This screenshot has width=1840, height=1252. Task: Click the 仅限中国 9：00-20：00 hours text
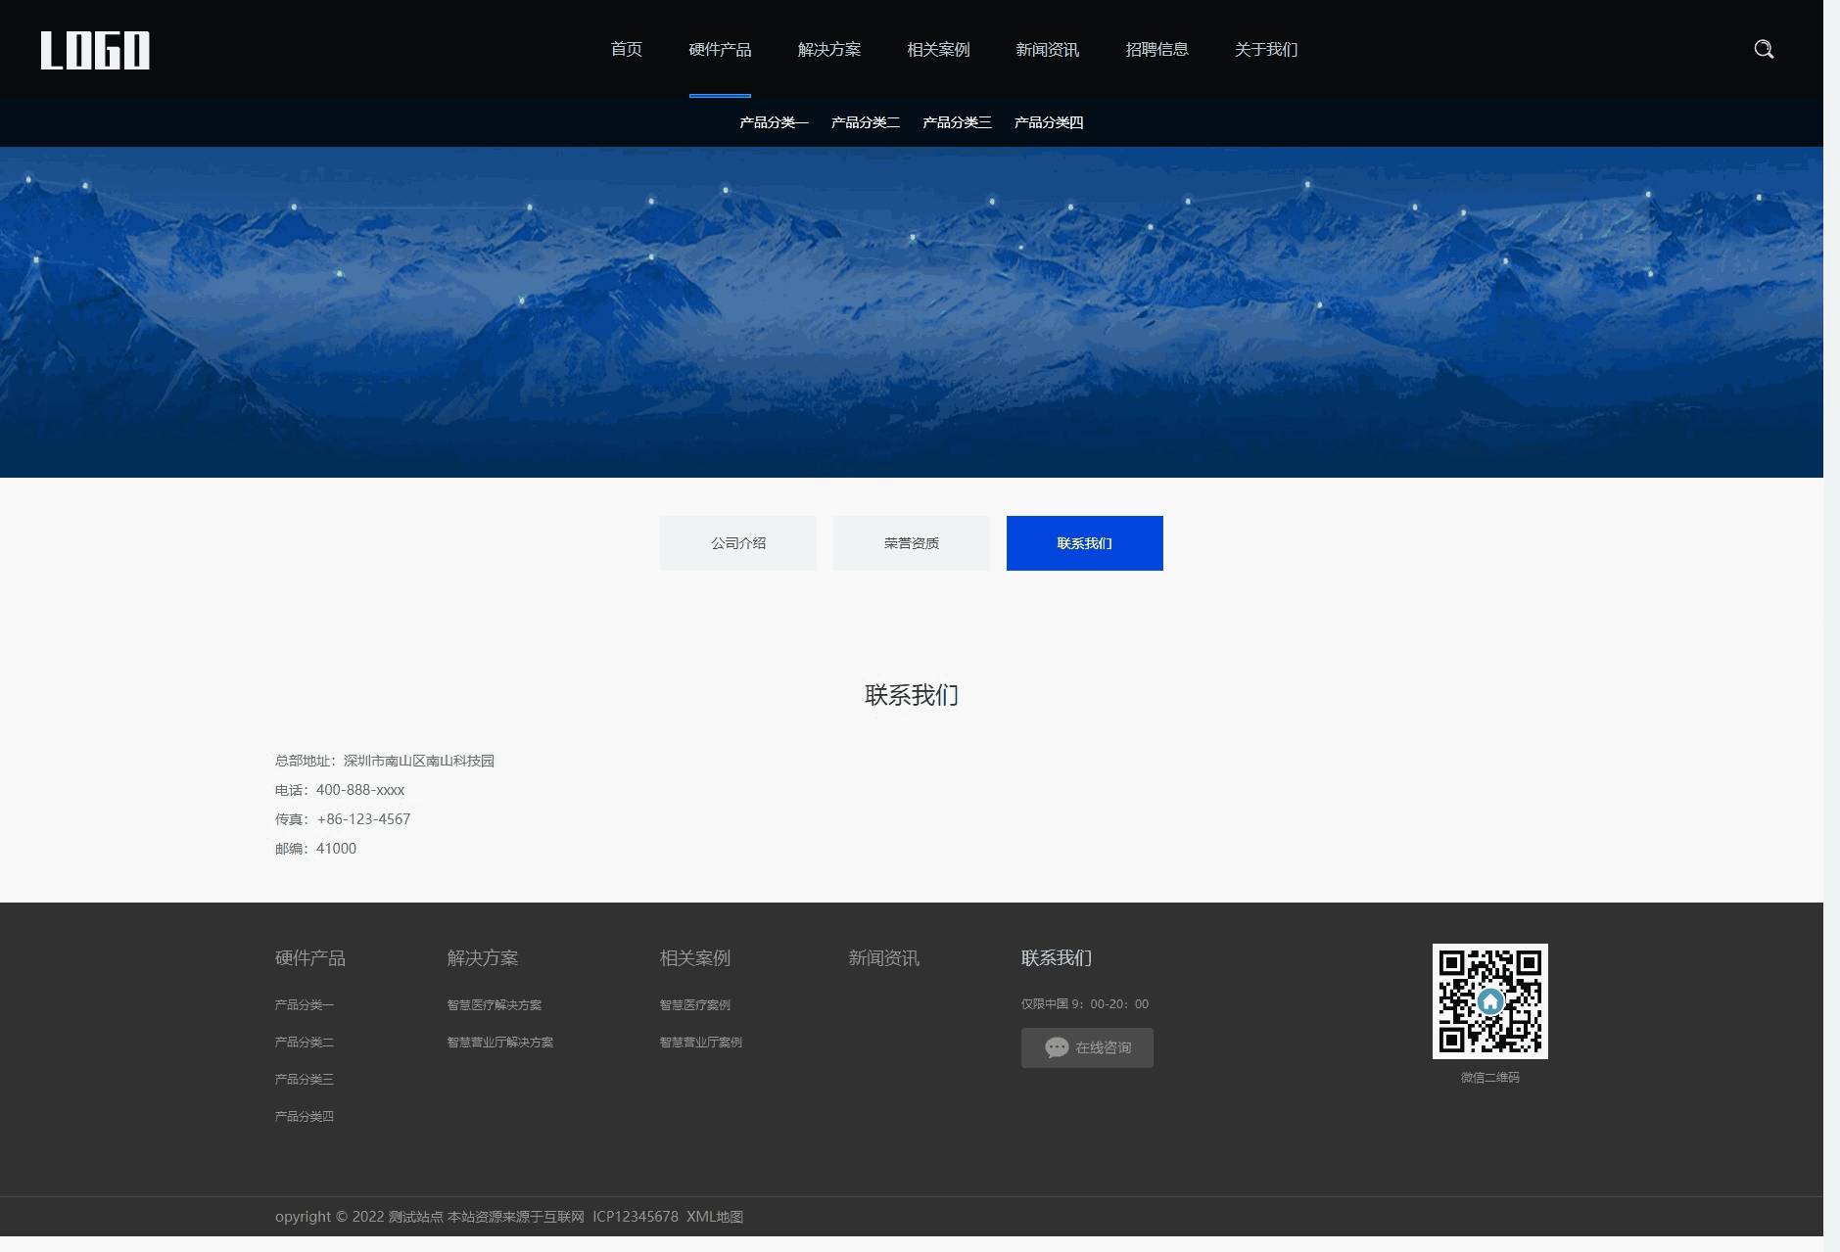1085,1004
